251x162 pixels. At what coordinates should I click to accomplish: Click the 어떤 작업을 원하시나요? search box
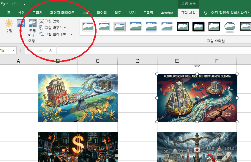(230, 13)
